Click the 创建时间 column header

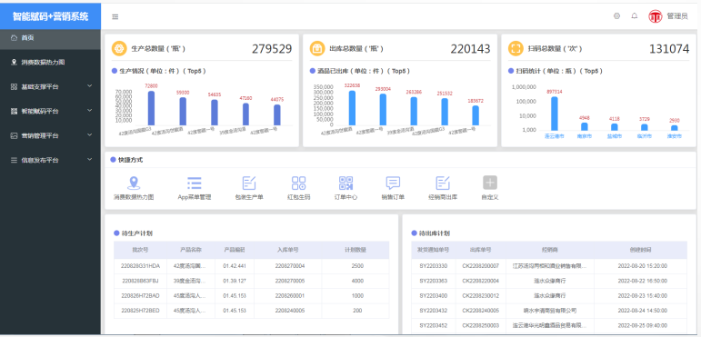coord(642,250)
